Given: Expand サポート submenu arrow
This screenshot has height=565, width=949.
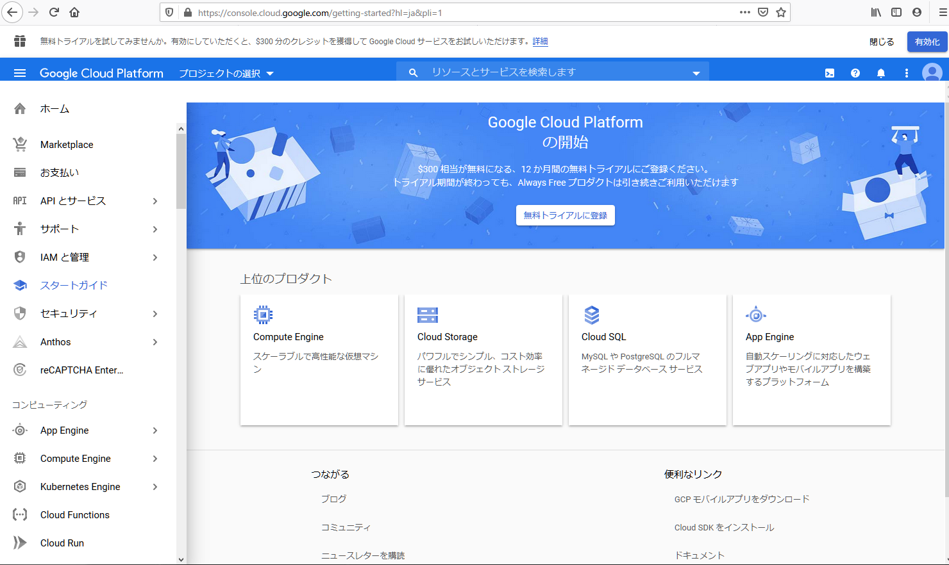Looking at the screenshot, I should click(x=155, y=229).
